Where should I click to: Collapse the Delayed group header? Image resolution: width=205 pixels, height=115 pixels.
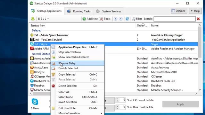click(37, 31)
